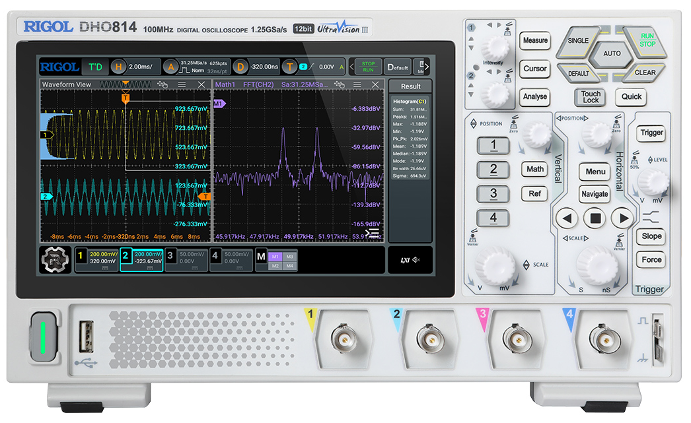Open the Measure menu key
The height and width of the screenshot is (423, 691).
pyautogui.click(x=535, y=41)
